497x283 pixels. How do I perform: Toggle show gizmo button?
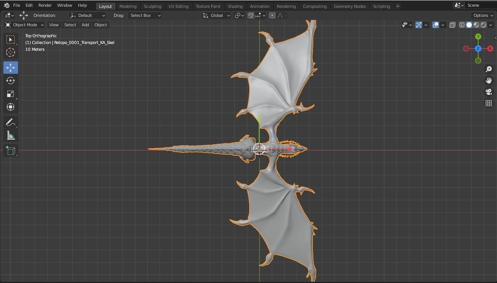coord(419,25)
